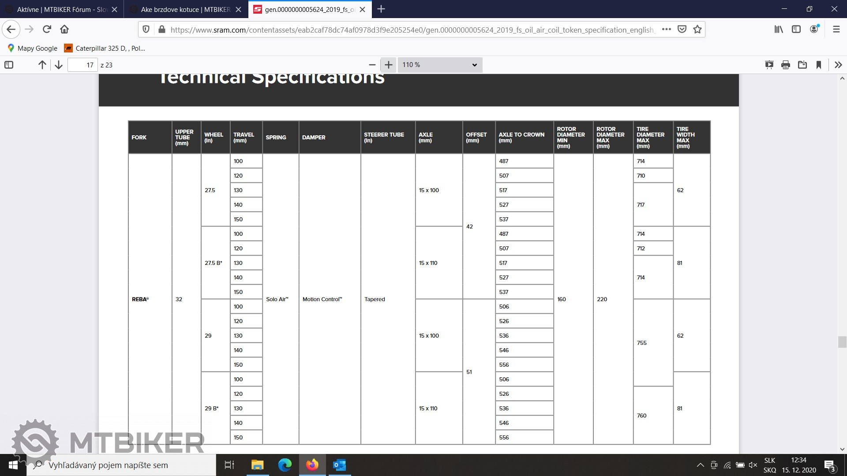The image size is (847, 476).
Task: Reload the current page
Action: pyautogui.click(x=47, y=30)
